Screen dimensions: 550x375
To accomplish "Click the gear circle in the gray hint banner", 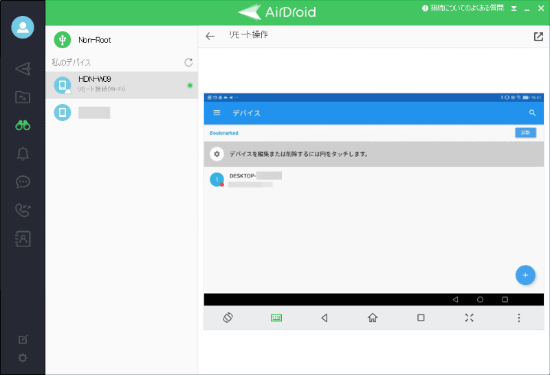I will pos(217,154).
